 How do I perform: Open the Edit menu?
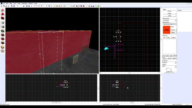coord(7,3)
